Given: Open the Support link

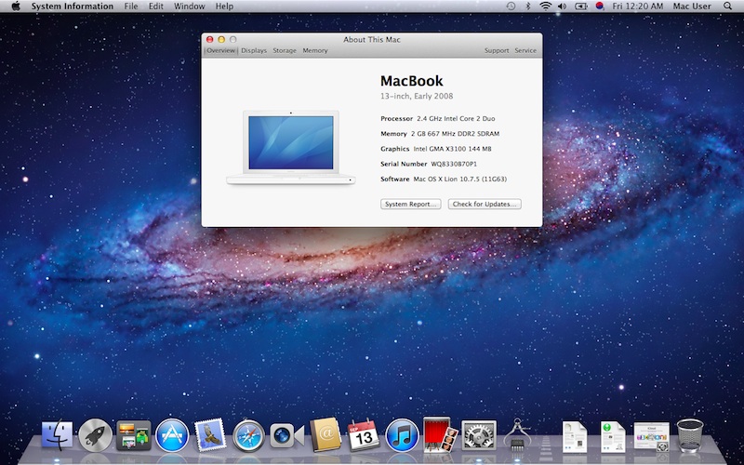Looking at the screenshot, I should pyautogui.click(x=497, y=50).
